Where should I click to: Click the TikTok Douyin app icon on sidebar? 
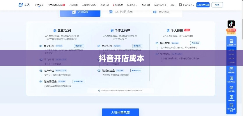[231, 24]
